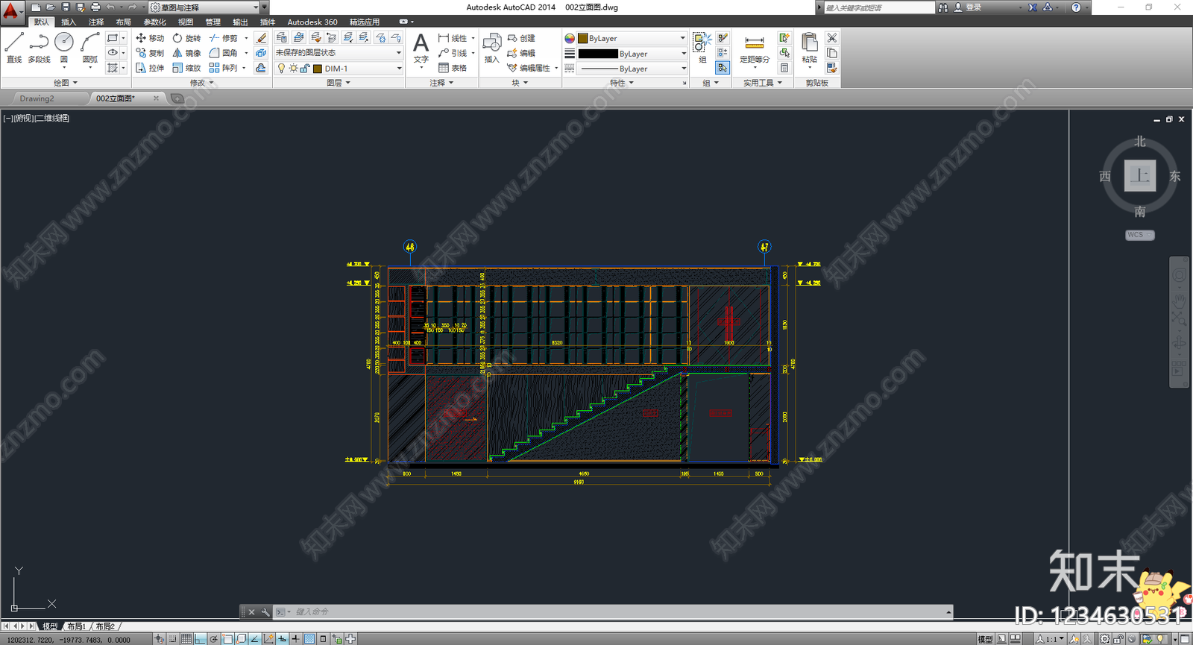
Task: Select the Polyline (多段线) tool
Action: point(39,48)
